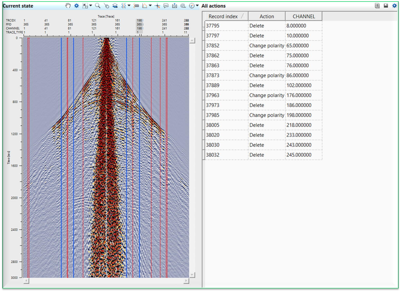Image resolution: width=401 pixels, height=292 pixels.
Task: Select the crosshair picking tool
Action: click(x=158, y=5)
